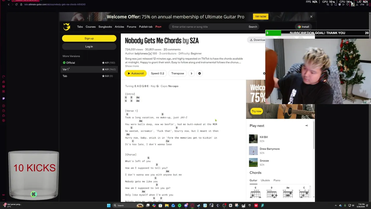Viewport: 371px width, 209px height.
Task: Switch chord diagrams to Ukulele tab
Action: (265, 180)
